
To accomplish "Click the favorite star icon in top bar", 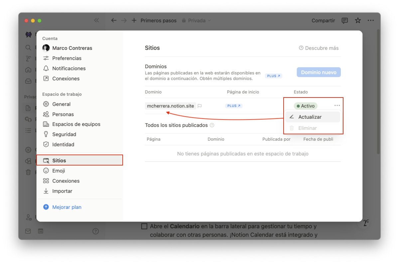I will point(358,21).
